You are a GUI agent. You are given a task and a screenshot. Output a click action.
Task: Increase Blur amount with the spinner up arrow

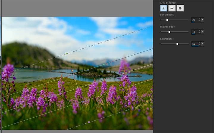coord(199,19)
